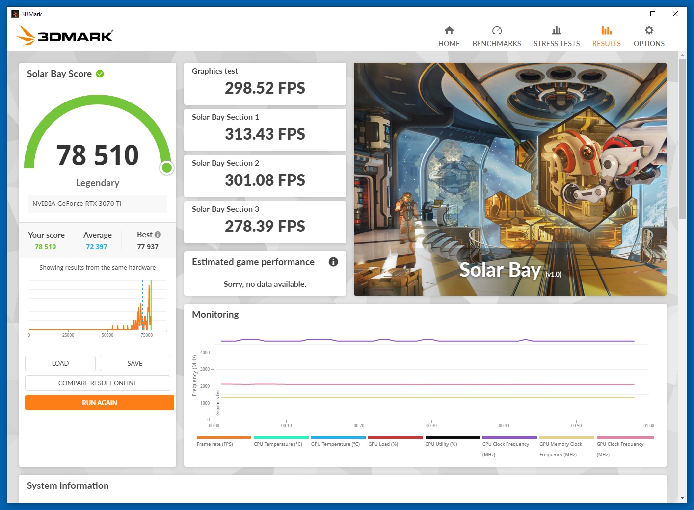This screenshot has width=694, height=510.
Task: Click the vertical scrollbar thumb
Action: tap(682, 139)
